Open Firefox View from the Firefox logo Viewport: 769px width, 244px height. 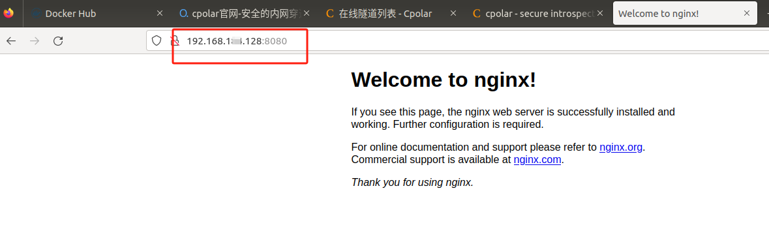pyautogui.click(x=9, y=13)
